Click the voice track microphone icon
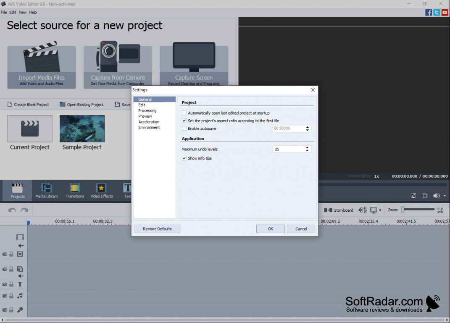 click(20, 310)
